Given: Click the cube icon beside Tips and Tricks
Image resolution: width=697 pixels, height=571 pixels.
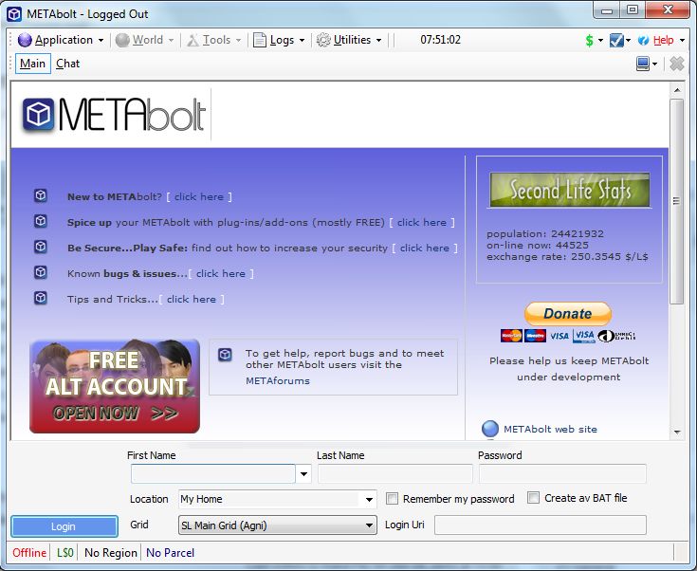Looking at the screenshot, I should click(x=41, y=298).
